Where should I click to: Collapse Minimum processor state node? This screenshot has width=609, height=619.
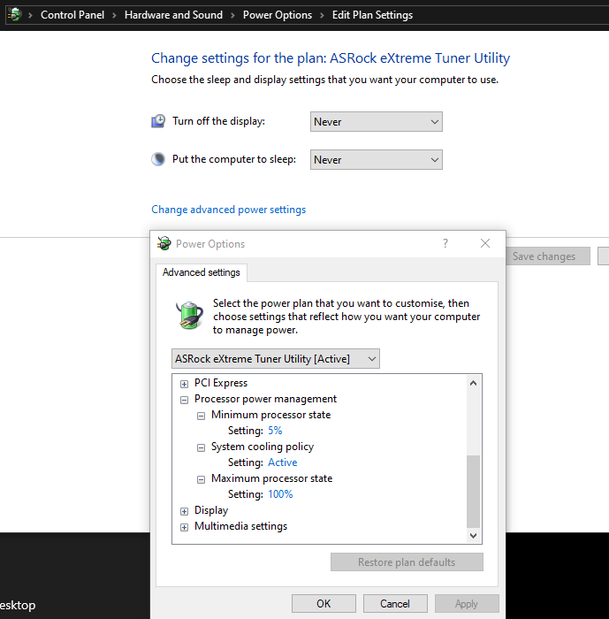pos(201,416)
